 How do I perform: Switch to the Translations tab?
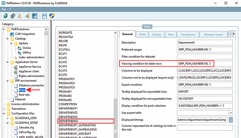188,34
